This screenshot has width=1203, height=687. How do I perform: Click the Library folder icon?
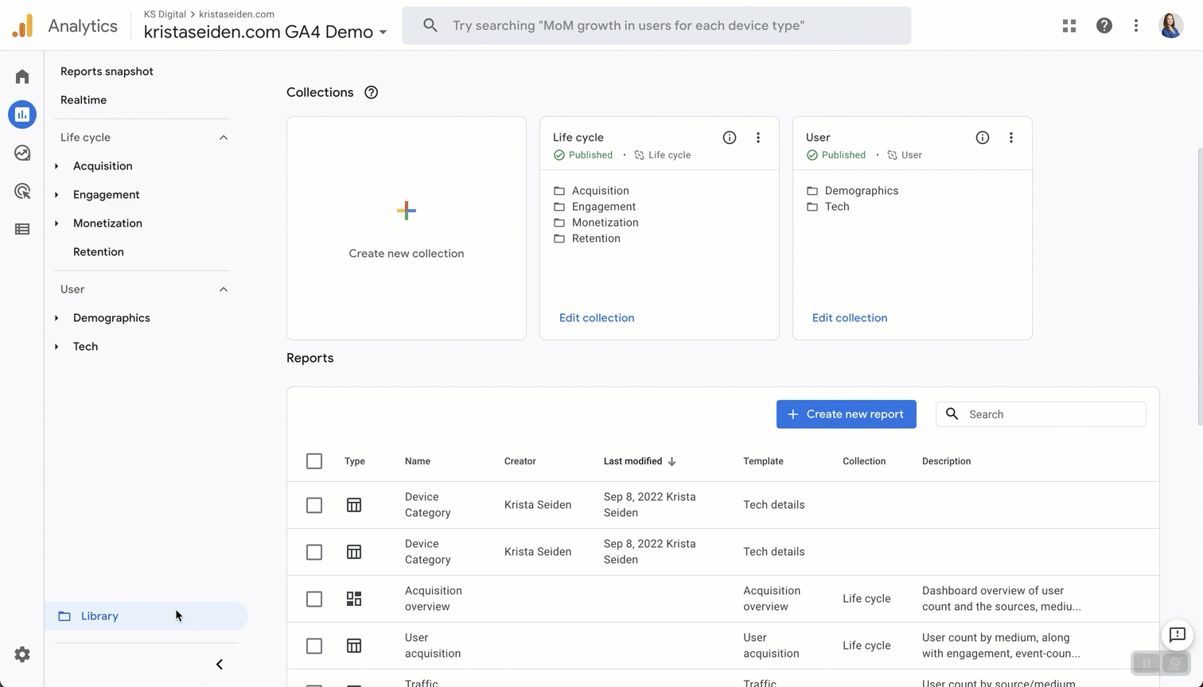[x=64, y=616]
